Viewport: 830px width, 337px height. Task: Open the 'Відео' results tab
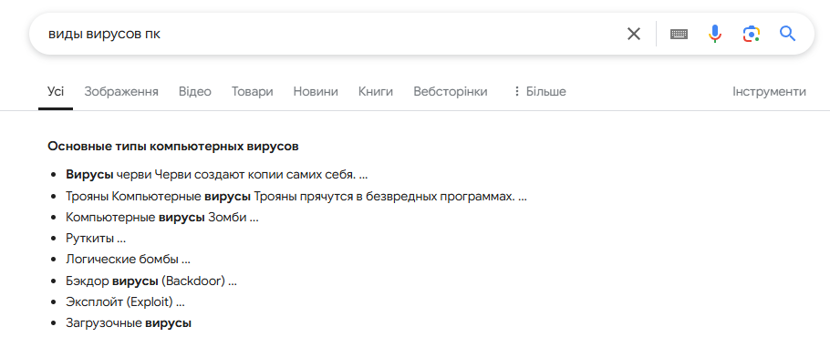coord(195,92)
